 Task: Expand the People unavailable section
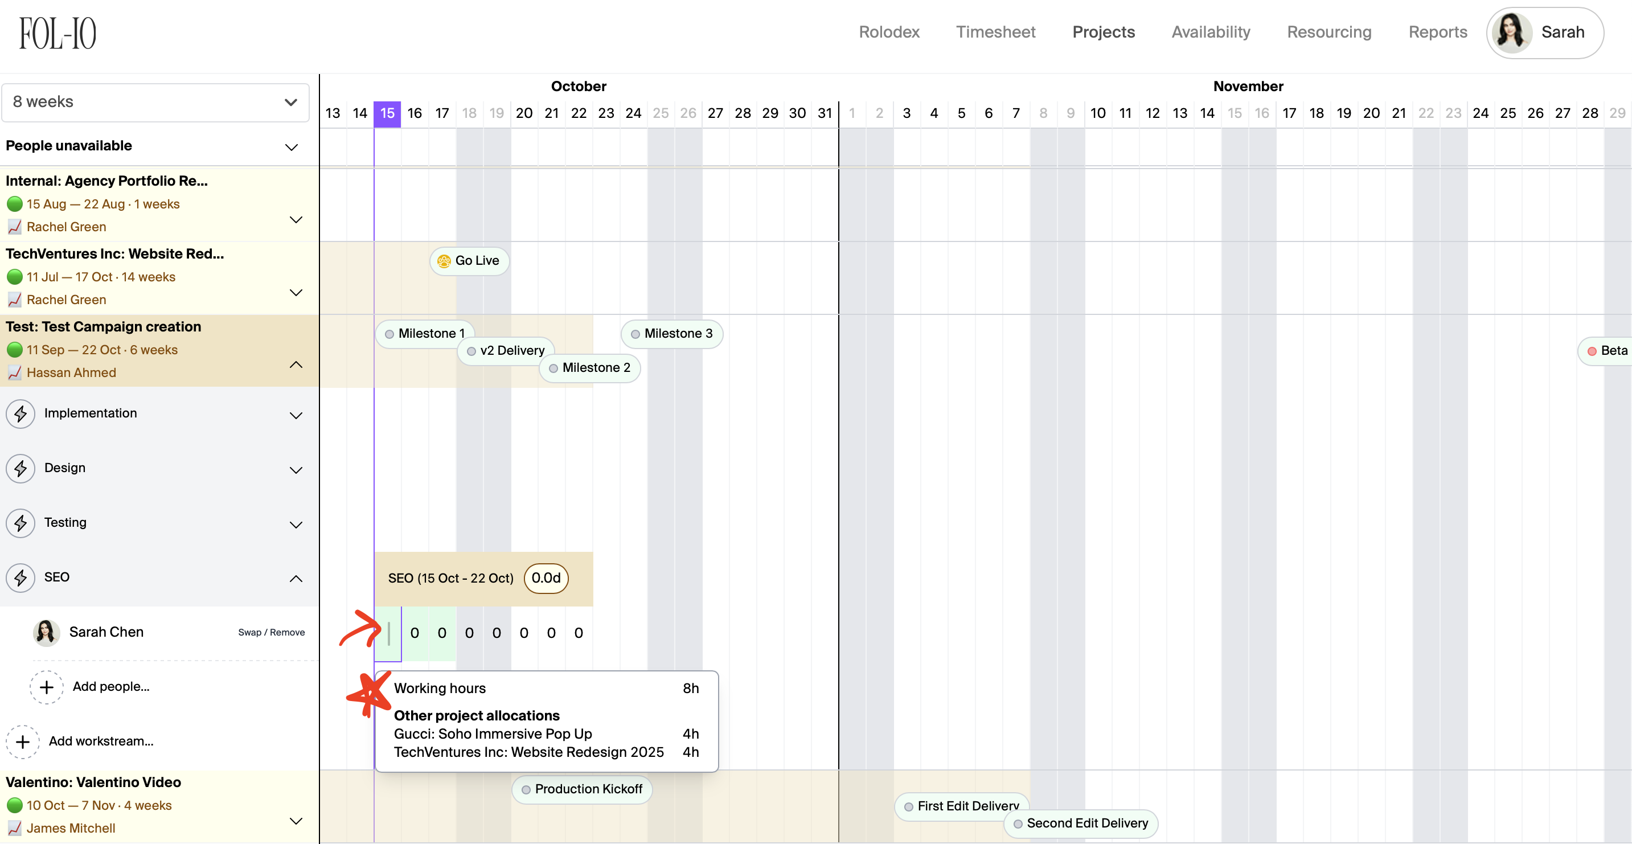point(291,147)
